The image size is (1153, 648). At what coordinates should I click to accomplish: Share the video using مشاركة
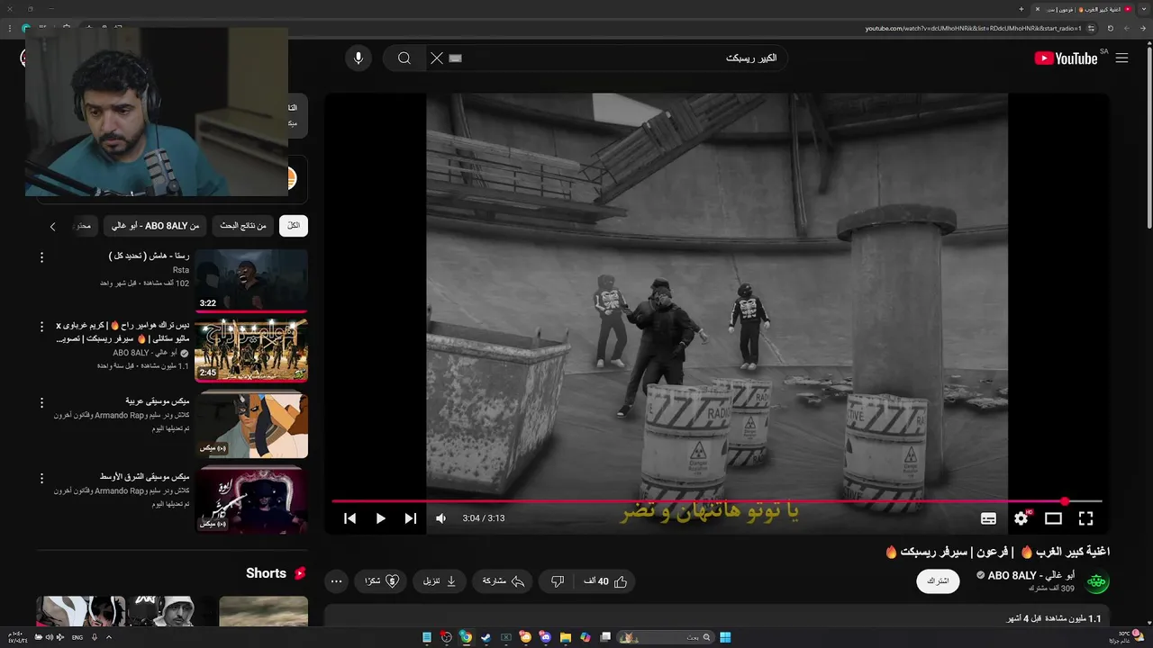504,581
